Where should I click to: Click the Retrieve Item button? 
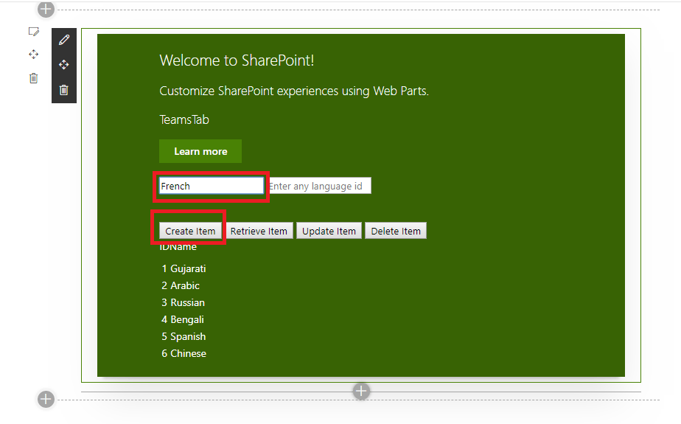[x=259, y=231]
